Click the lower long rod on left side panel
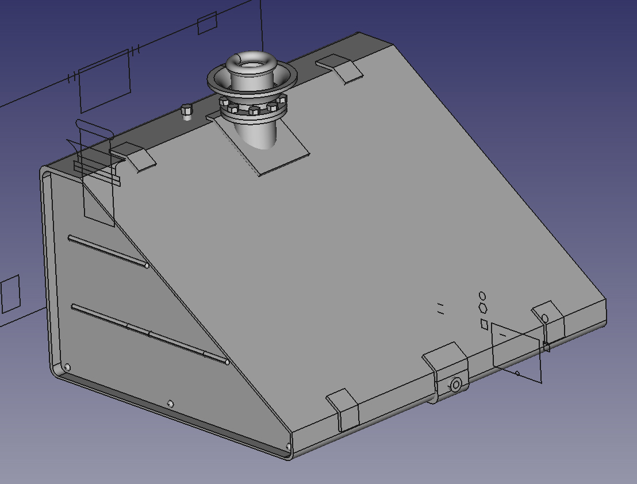Image resolution: width=637 pixels, height=484 pixels. point(150,334)
